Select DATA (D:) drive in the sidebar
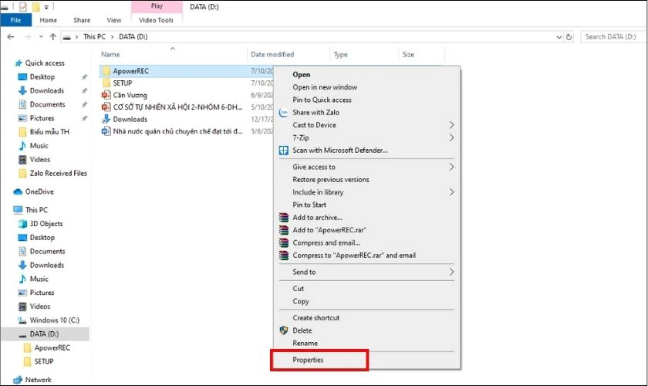This screenshot has width=648, height=386. click(44, 334)
